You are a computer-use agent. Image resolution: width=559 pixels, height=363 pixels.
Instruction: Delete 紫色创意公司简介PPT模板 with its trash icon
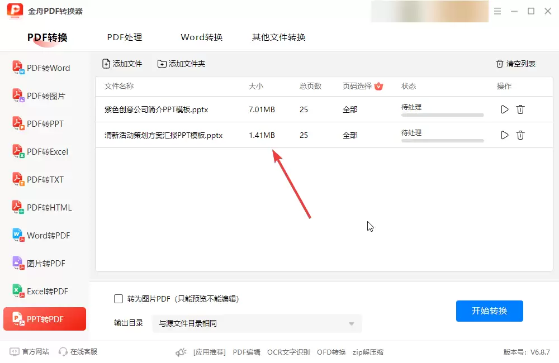point(520,109)
